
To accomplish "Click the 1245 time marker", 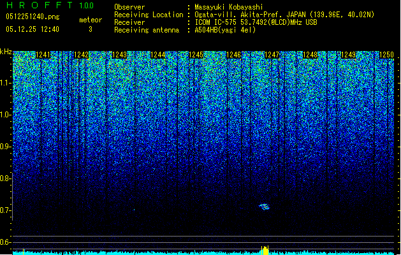I will (196, 55).
